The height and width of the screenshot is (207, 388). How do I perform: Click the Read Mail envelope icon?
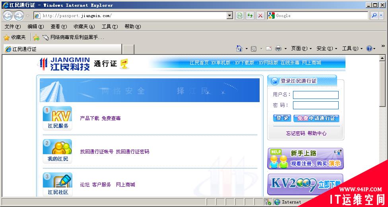pyautogui.click(x=269, y=49)
